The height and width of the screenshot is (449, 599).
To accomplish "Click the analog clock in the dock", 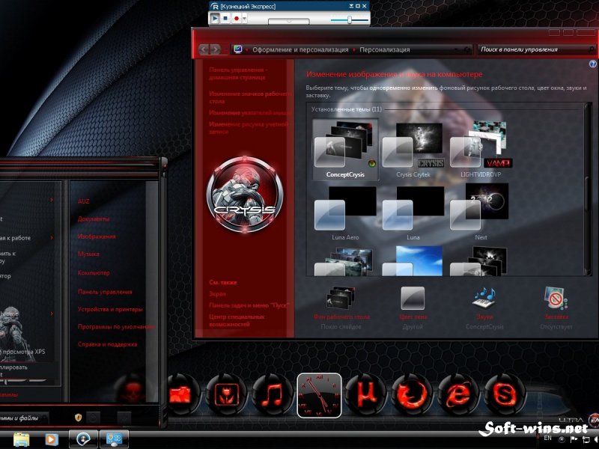I will click(319, 395).
